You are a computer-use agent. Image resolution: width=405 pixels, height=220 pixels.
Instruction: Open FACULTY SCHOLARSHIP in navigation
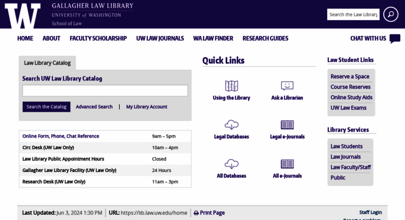[x=98, y=38]
